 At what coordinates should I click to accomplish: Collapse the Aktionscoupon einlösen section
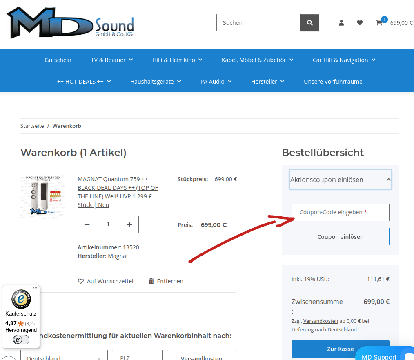(x=341, y=180)
